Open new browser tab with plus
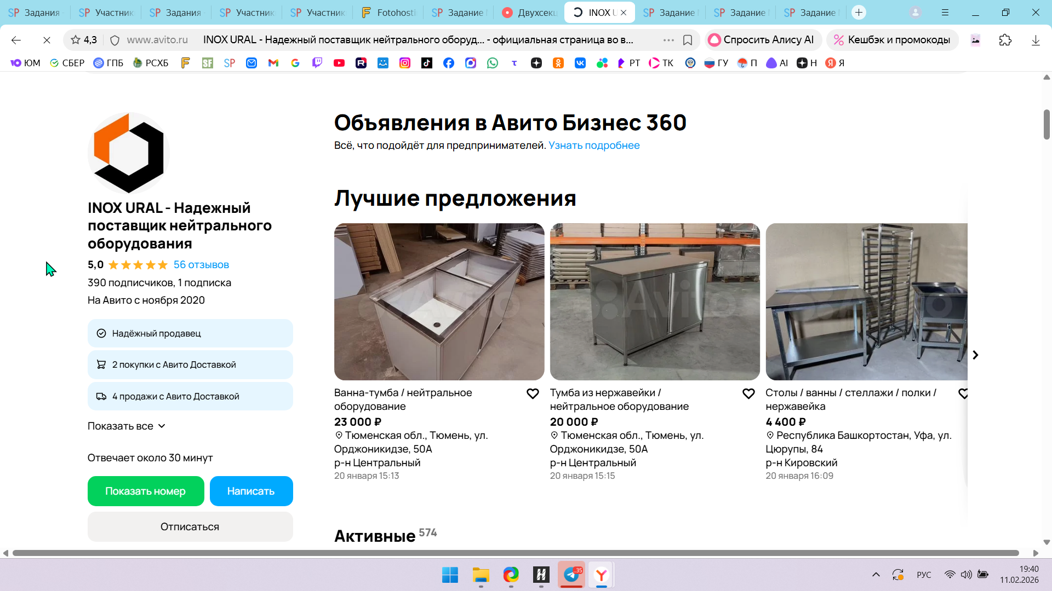Viewport: 1052px width, 591px height. [x=859, y=12]
